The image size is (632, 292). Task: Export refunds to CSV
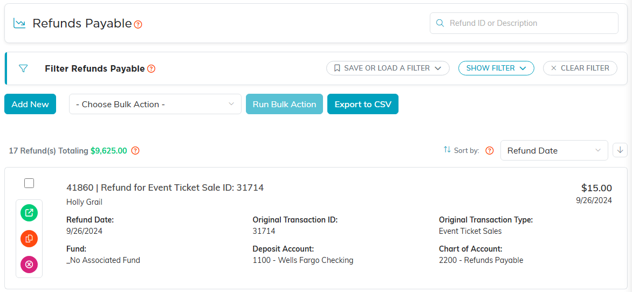click(363, 104)
